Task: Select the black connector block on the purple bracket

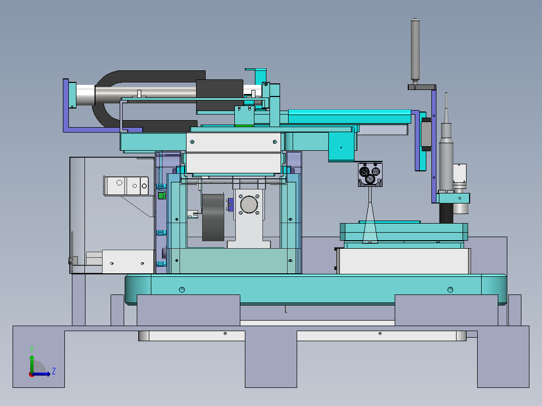Action: click(x=426, y=134)
